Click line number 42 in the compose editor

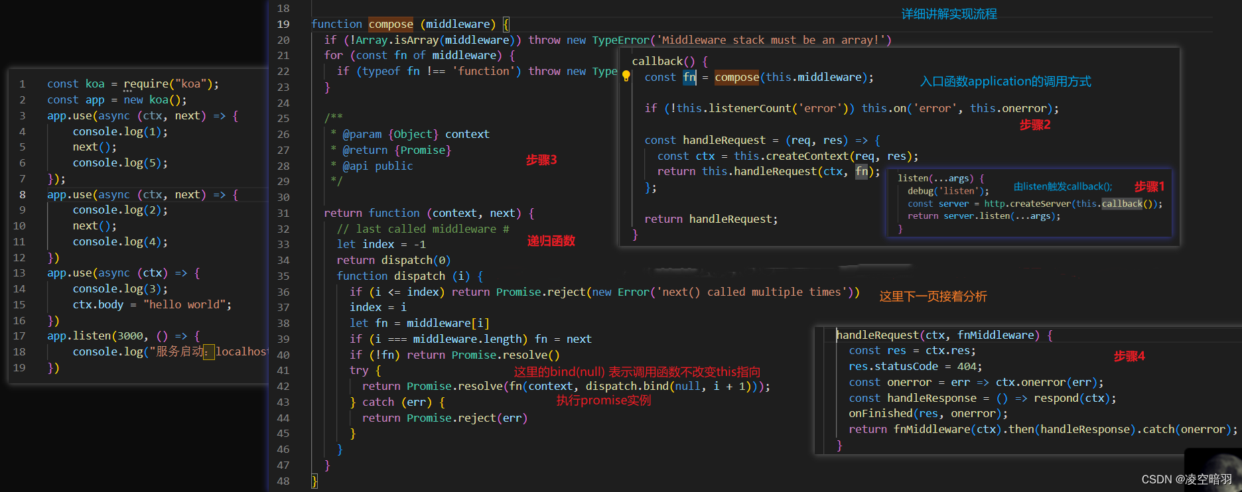click(283, 387)
